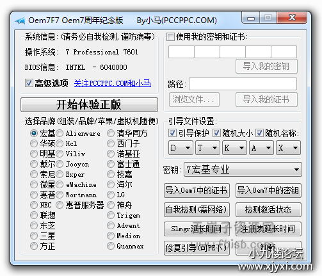This screenshot has width=322, height=276.
Task: Pick the 惠普 brand radio button
Action: click(34, 195)
